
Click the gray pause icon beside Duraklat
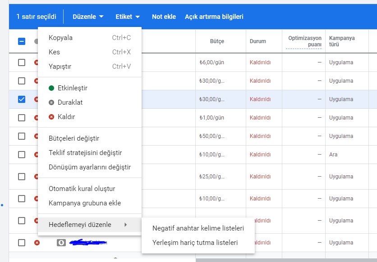[x=51, y=102]
